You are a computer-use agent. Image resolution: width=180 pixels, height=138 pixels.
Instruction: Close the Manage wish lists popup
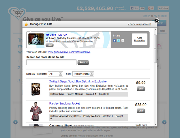coord(157,20)
